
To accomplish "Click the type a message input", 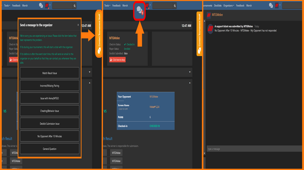I will tap(254, 149).
